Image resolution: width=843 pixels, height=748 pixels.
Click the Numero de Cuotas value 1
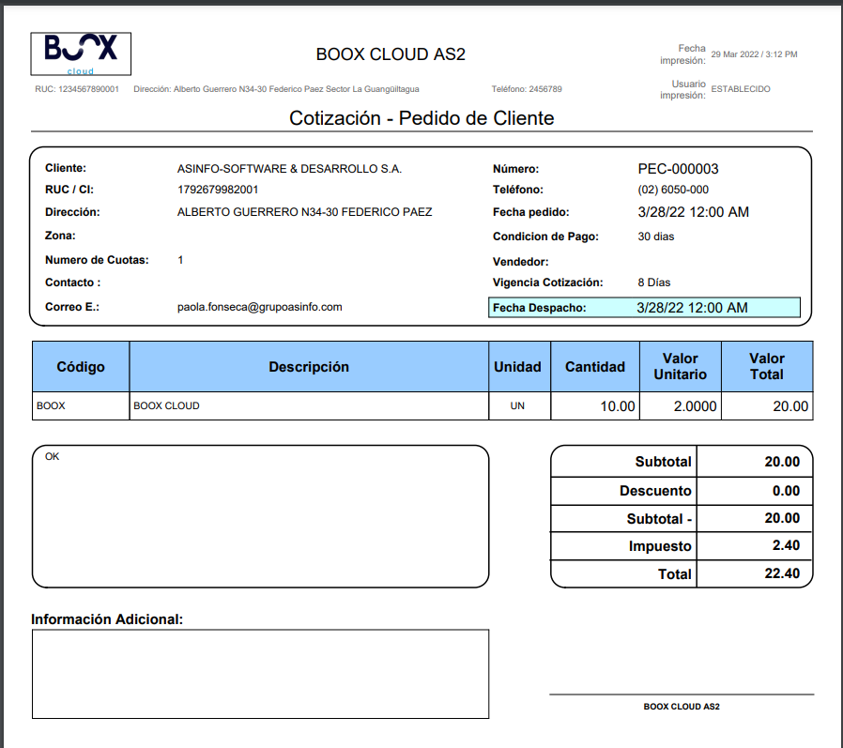coord(180,260)
